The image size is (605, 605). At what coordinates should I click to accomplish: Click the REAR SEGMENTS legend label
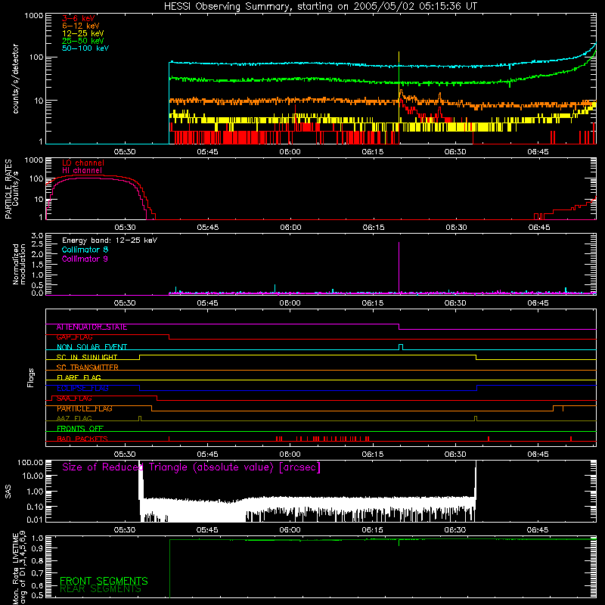pos(101,589)
